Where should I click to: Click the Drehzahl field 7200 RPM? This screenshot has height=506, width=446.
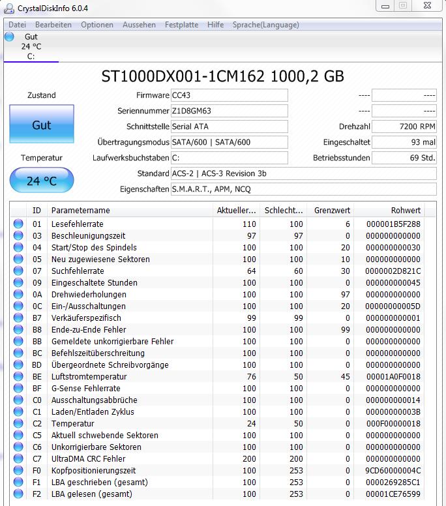point(404,126)
